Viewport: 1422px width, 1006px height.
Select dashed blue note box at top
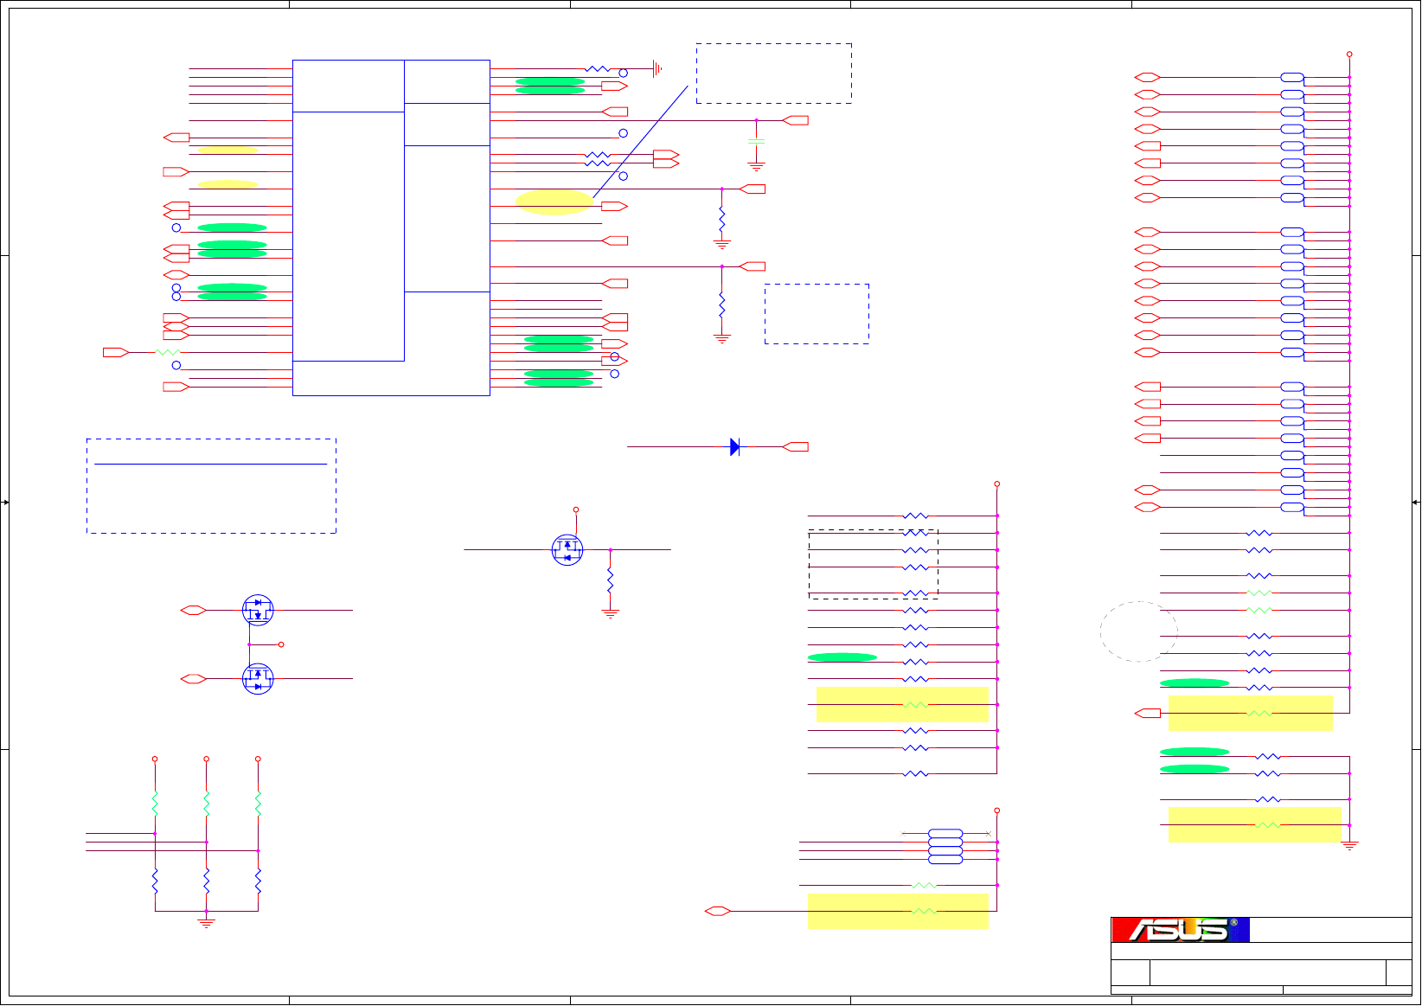pyautogui.click(x=774, y=74)
